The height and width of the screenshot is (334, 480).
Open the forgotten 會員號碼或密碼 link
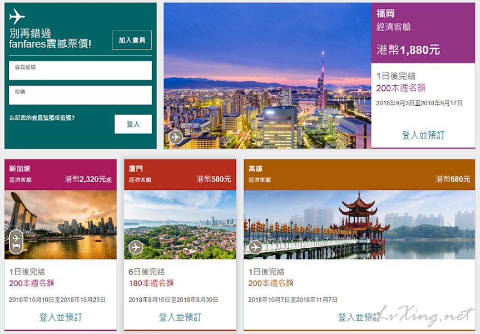pos(52,117)
